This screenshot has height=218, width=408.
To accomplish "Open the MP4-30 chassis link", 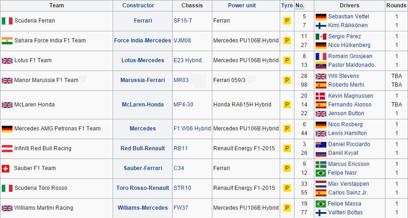I will tap(183, 105).
